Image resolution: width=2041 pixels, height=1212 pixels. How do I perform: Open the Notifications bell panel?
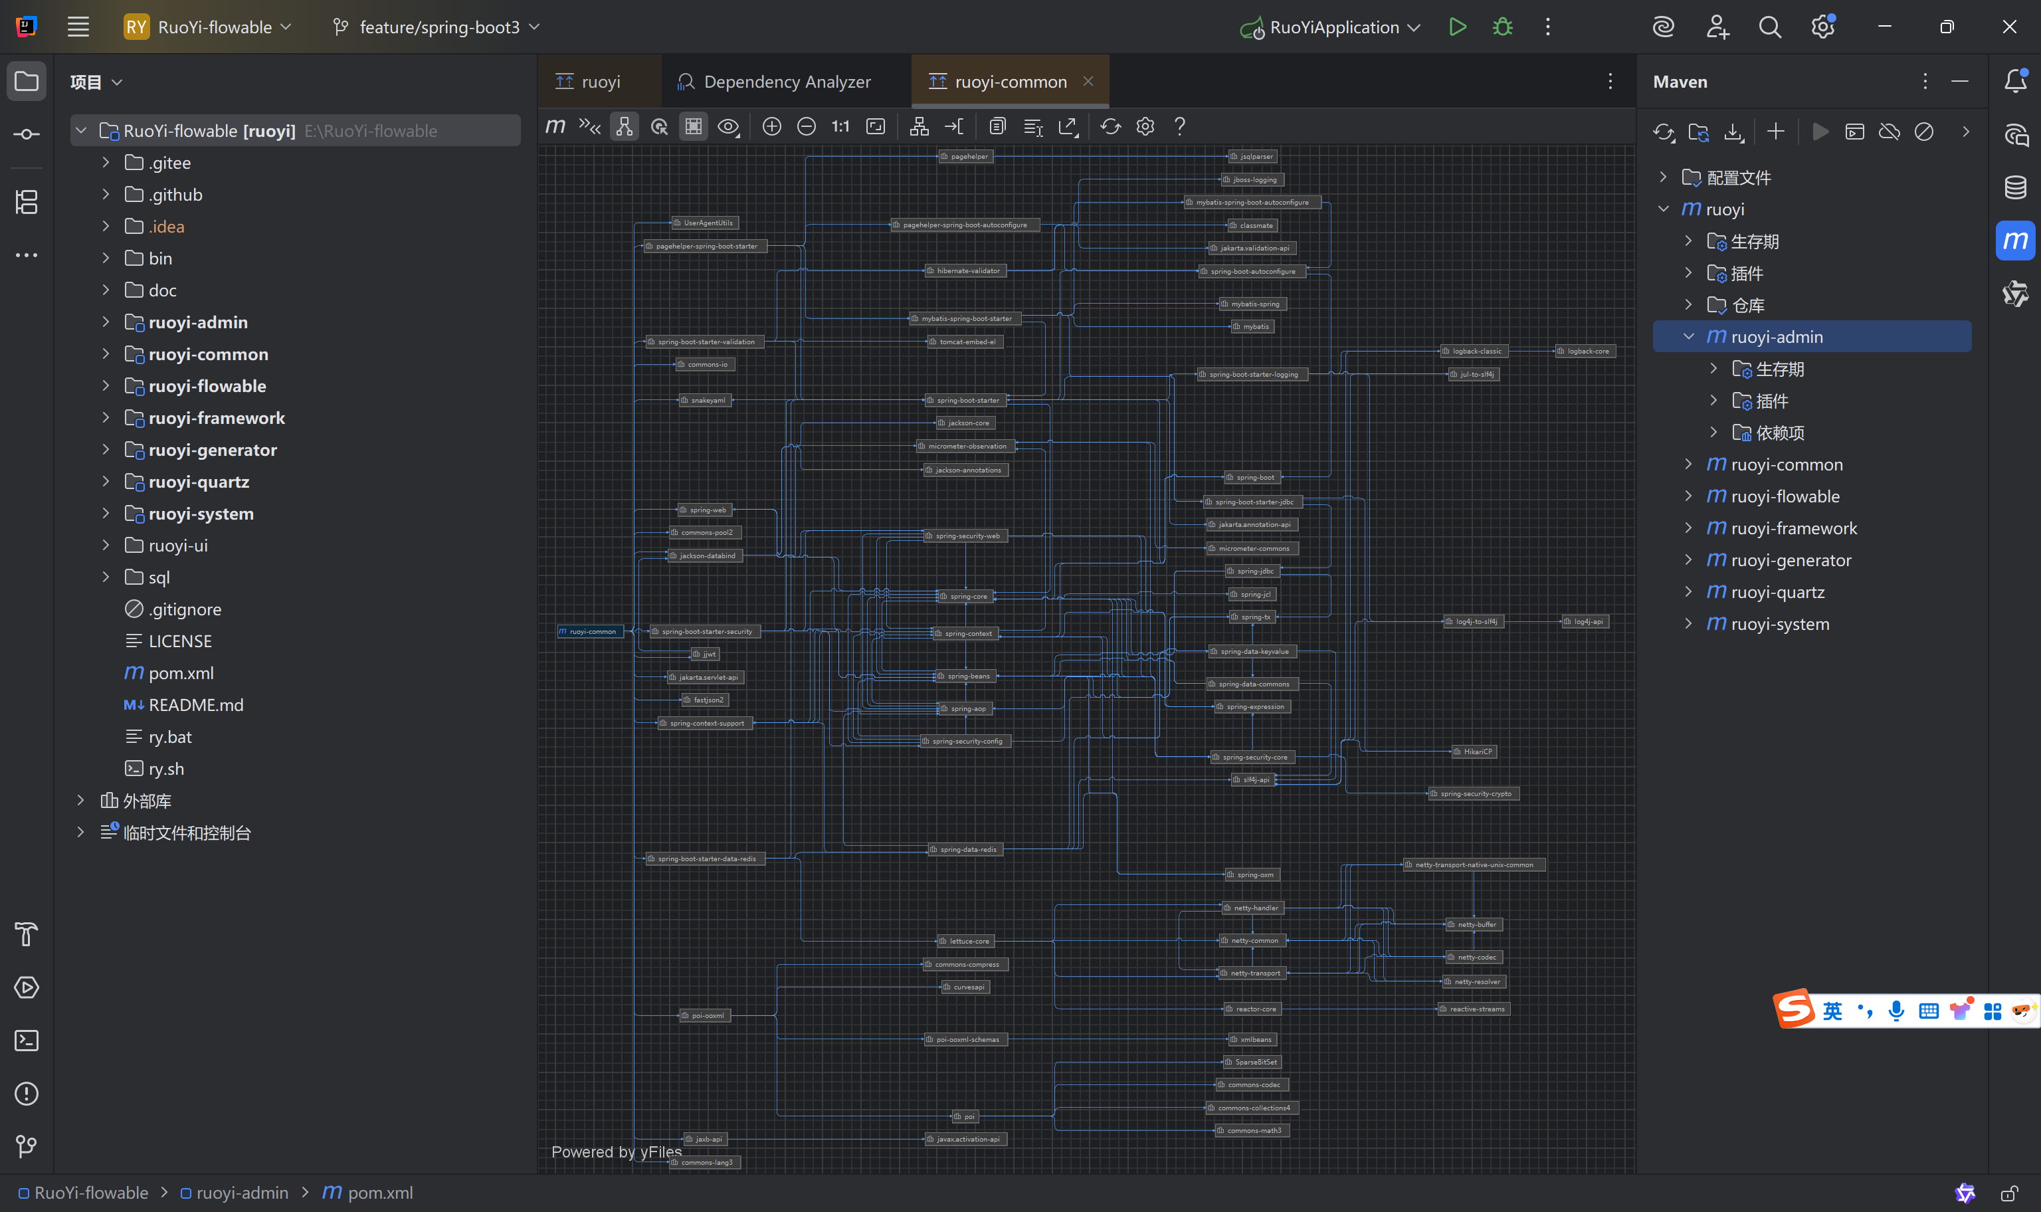(2016, 81)
